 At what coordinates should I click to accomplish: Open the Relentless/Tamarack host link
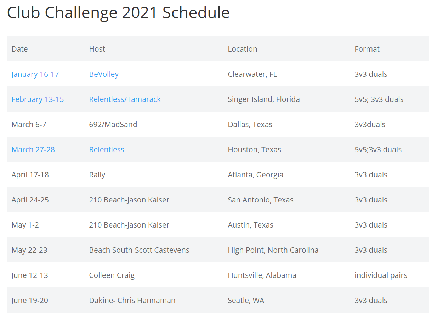[x=125, y=99]
